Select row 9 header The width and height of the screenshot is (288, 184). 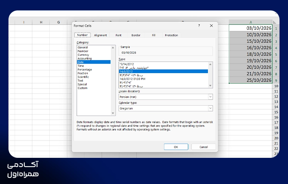coord(276,80)
